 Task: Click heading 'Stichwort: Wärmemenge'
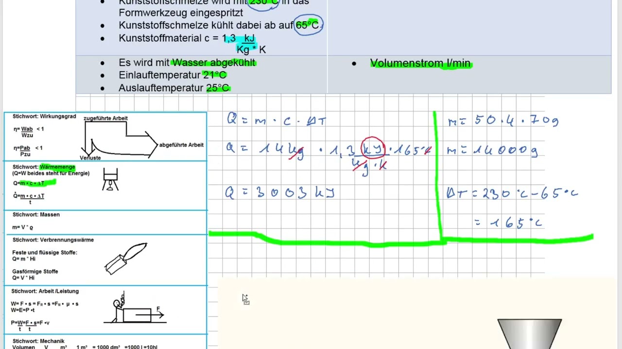[x=44, y=167]
